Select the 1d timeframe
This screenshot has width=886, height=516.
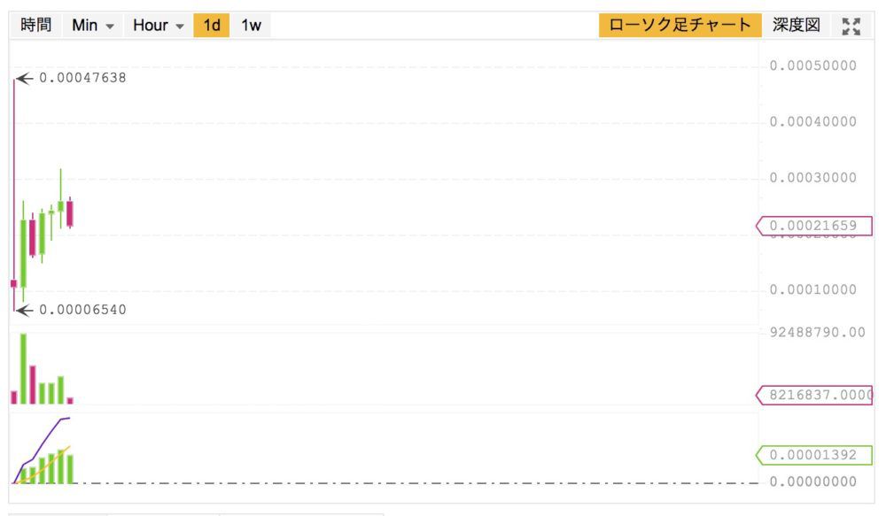212,26
